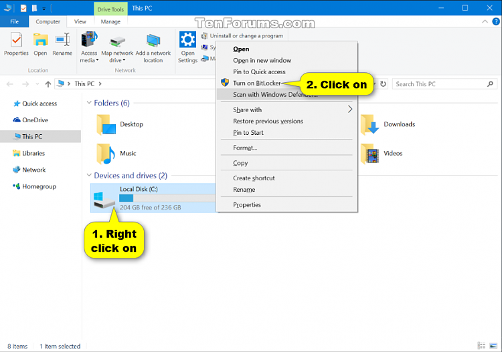This screenshot has height=352, width=502.
Task: Open the recent locations dropdown arrow
Action: [x=37, y=84]
